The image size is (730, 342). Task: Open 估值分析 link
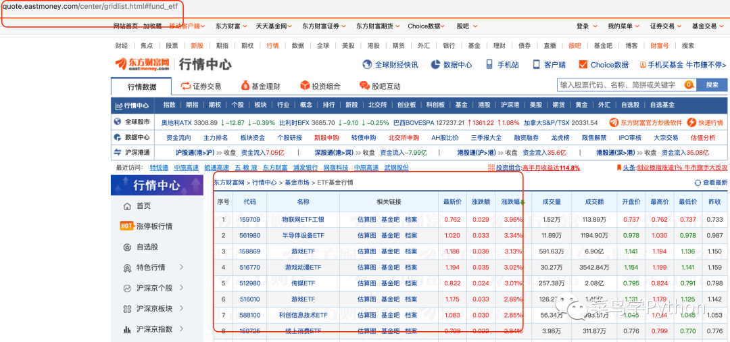coord(703,138)
